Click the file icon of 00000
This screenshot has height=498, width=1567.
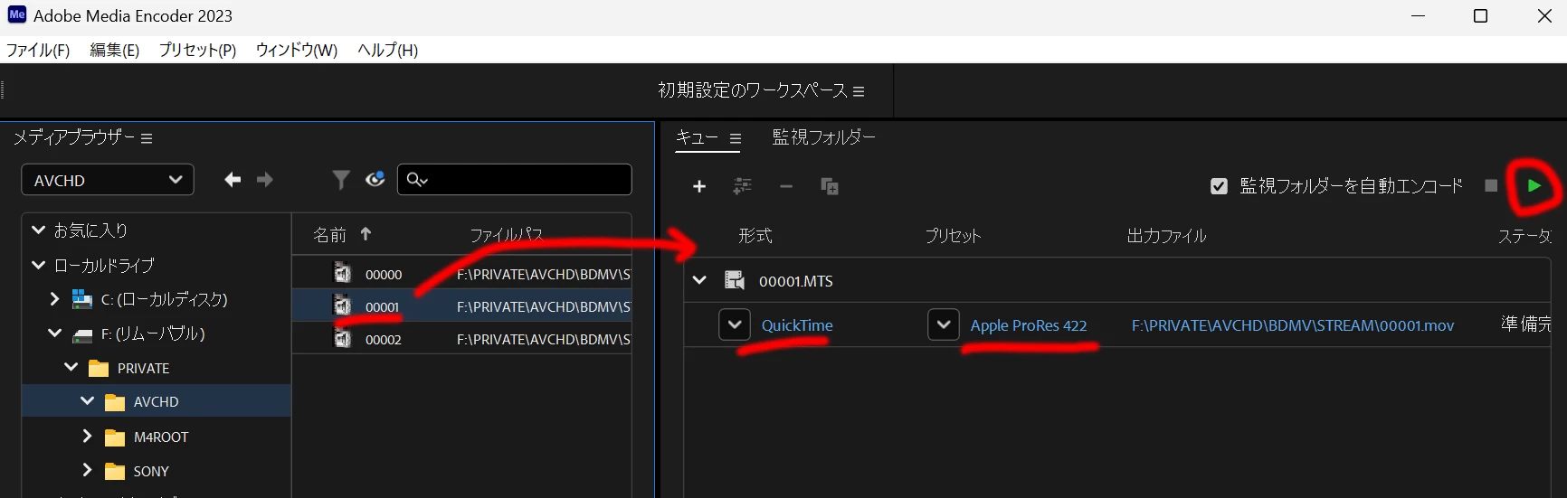pyautogui.click(x=342, y=273)
